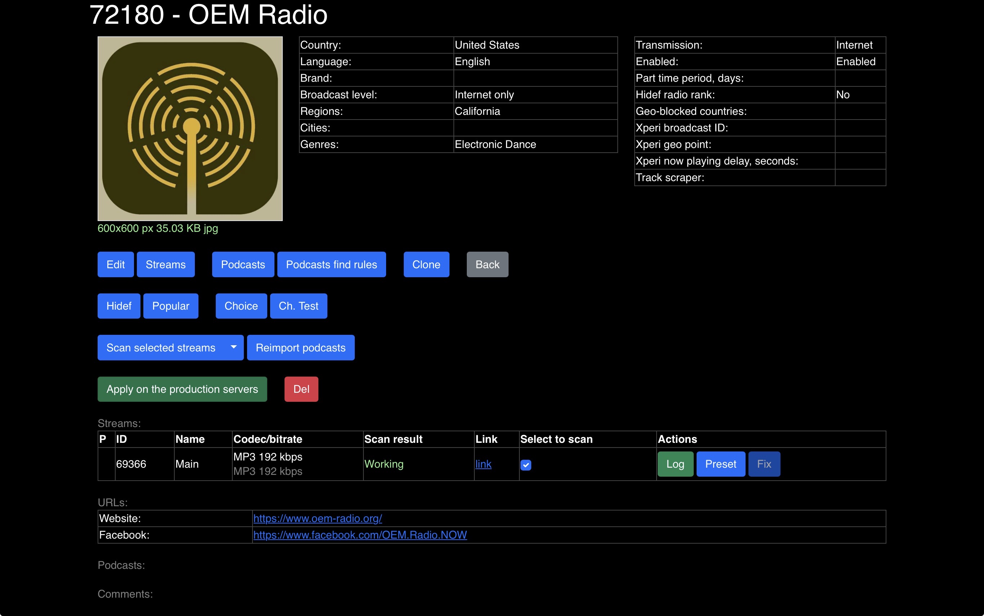Clone this radio station
The width and height of the screenshot is (984, 616).
[x=426, y=264]
